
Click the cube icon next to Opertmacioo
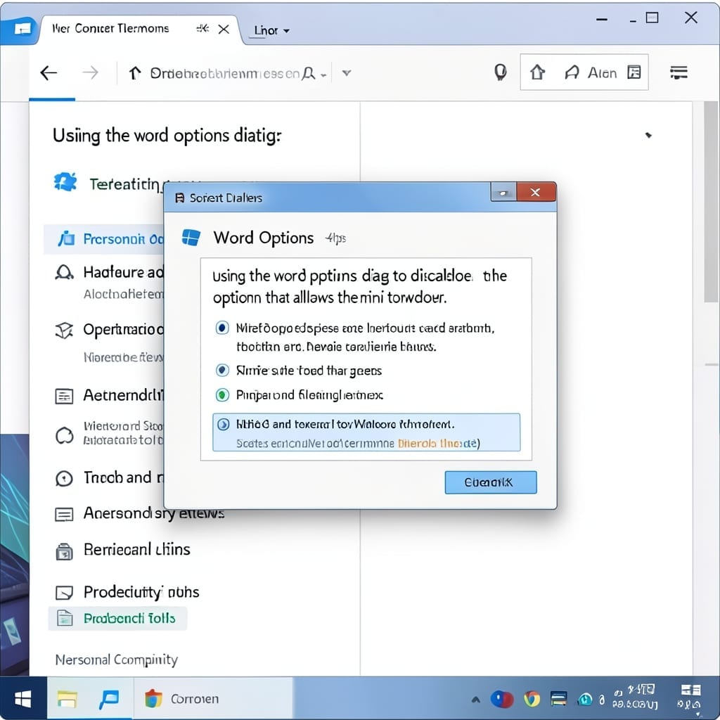[64, 330]
